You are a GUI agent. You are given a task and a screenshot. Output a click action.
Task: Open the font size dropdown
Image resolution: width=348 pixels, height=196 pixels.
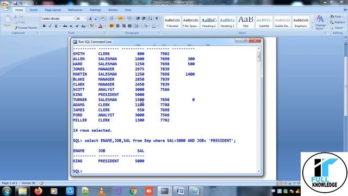pos(85,19)
